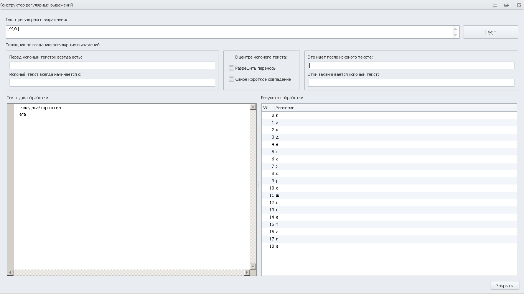524x294 pixels.
Task: Click the Закрыть button
Action: 504,286
